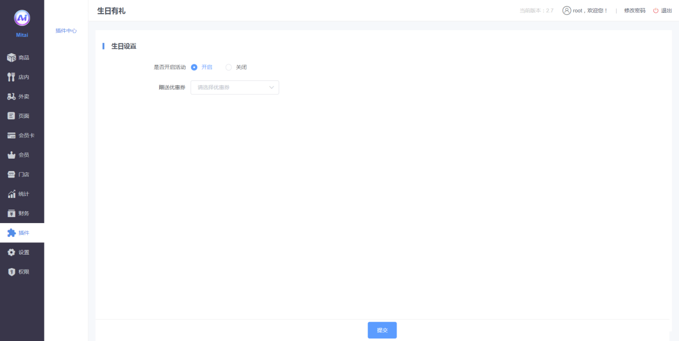679x341 pixels.
Task: Click the 财务 yen icon
Action: [x=11, y=213]
